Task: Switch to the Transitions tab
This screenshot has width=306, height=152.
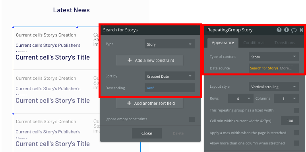Action: (285, 42)
